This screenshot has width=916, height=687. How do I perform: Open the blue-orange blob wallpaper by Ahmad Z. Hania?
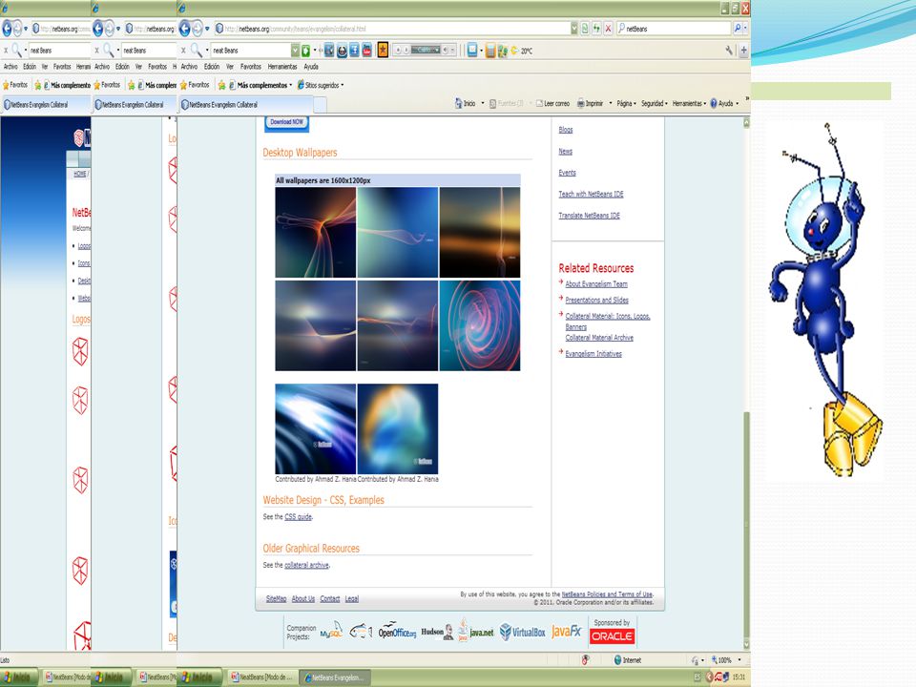397,428
